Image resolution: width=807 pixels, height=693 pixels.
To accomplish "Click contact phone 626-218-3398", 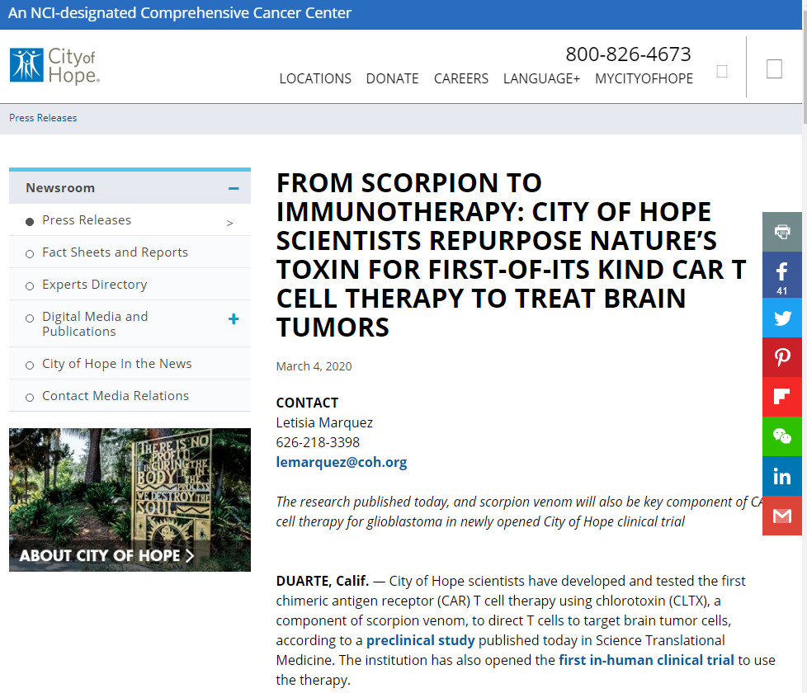I will 318,442.
